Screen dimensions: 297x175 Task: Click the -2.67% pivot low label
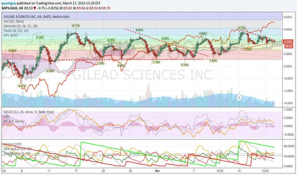coord(22,86)
